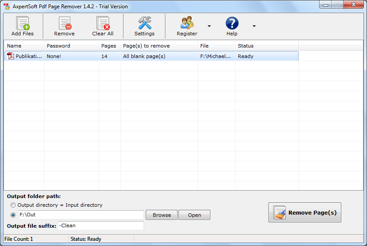The height and width of the screenshot is (246, 367).
Task: Close the Pdf Page Remover window
Action: click(353, 5)
